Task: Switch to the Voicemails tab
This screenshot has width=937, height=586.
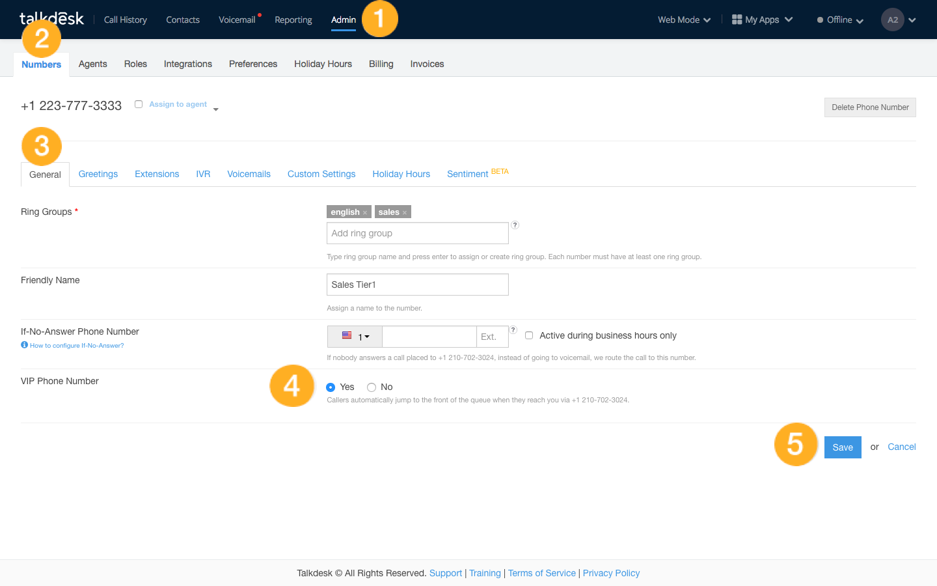Action: 249,174
